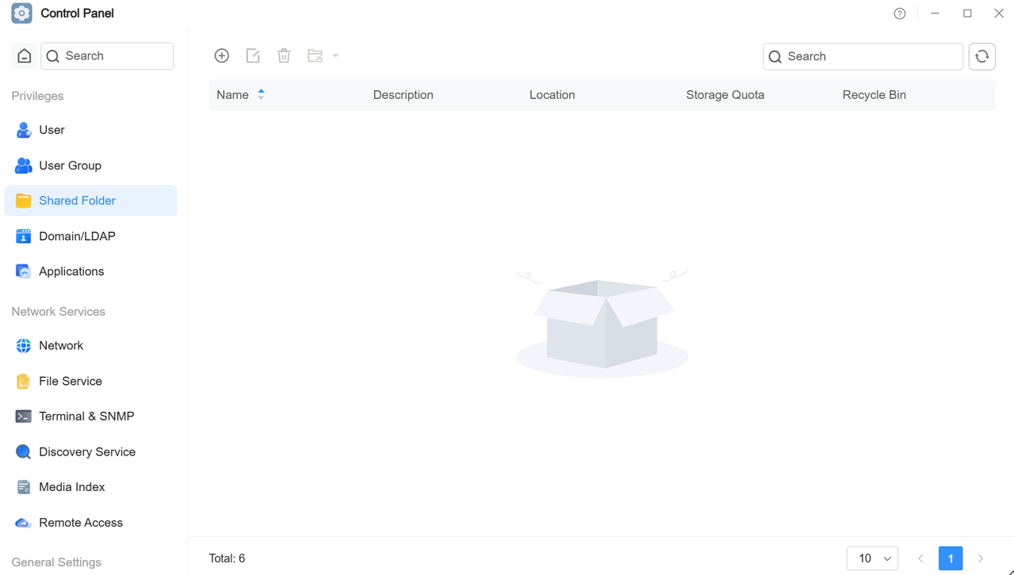The width and height of the screenshot is (1014, 575).
Task: Click the User Group icon
Action: 23,166
